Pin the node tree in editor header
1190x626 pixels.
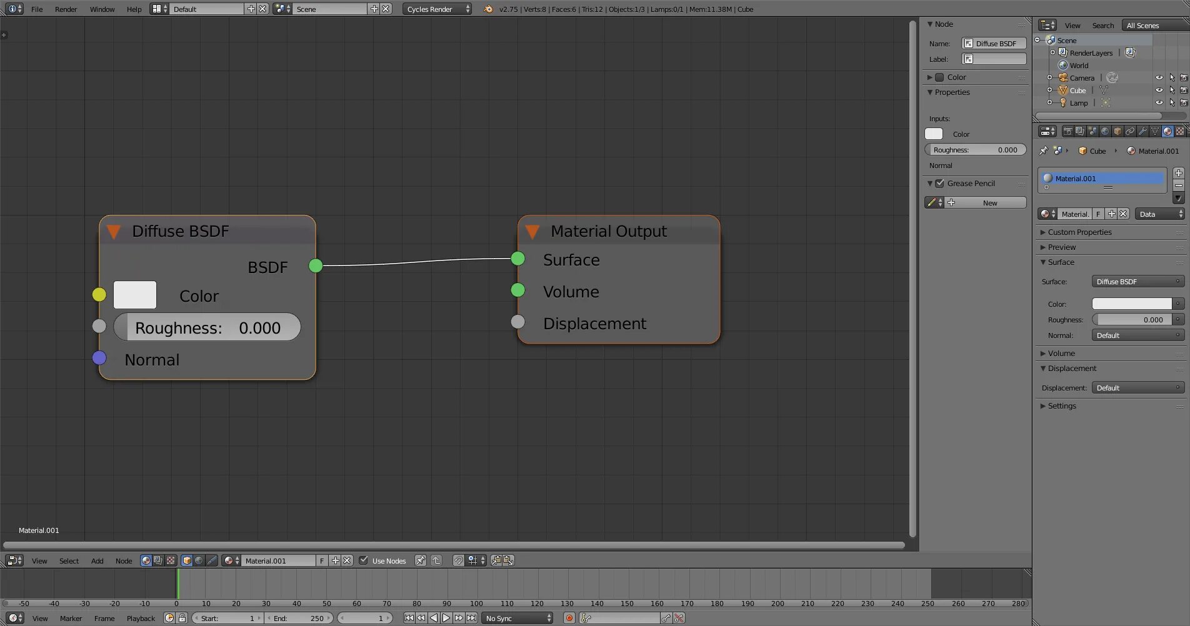pos(421,560)
